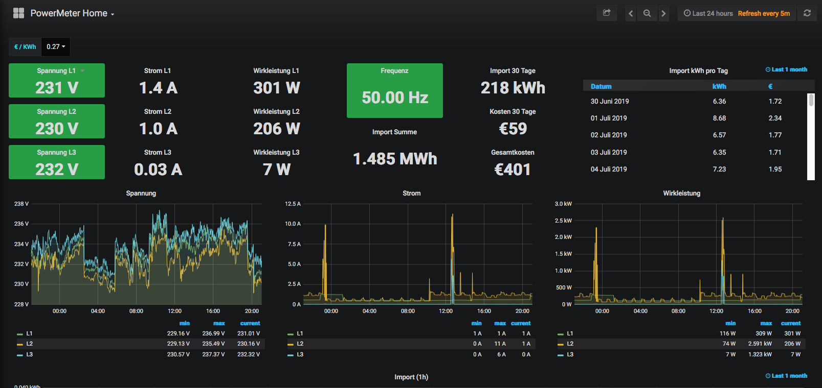Click the Grafana dashboards grid icon

pos(18,13)
